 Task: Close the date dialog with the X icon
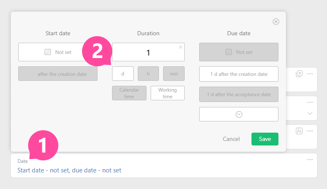(276, 22)
